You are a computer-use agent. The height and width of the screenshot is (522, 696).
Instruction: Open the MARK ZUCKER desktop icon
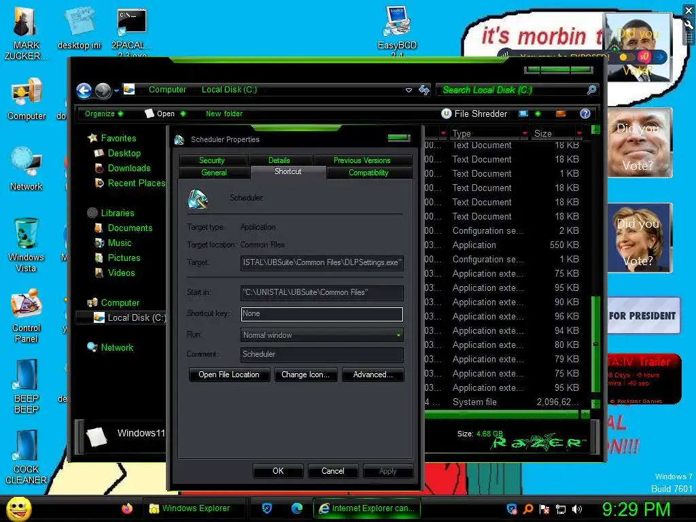pos(25,33)
